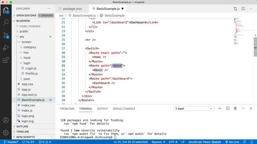The height and width of the screenshot is (144, 257).
Task: Open the Manage gear icon
Action: tap(6, 132)
